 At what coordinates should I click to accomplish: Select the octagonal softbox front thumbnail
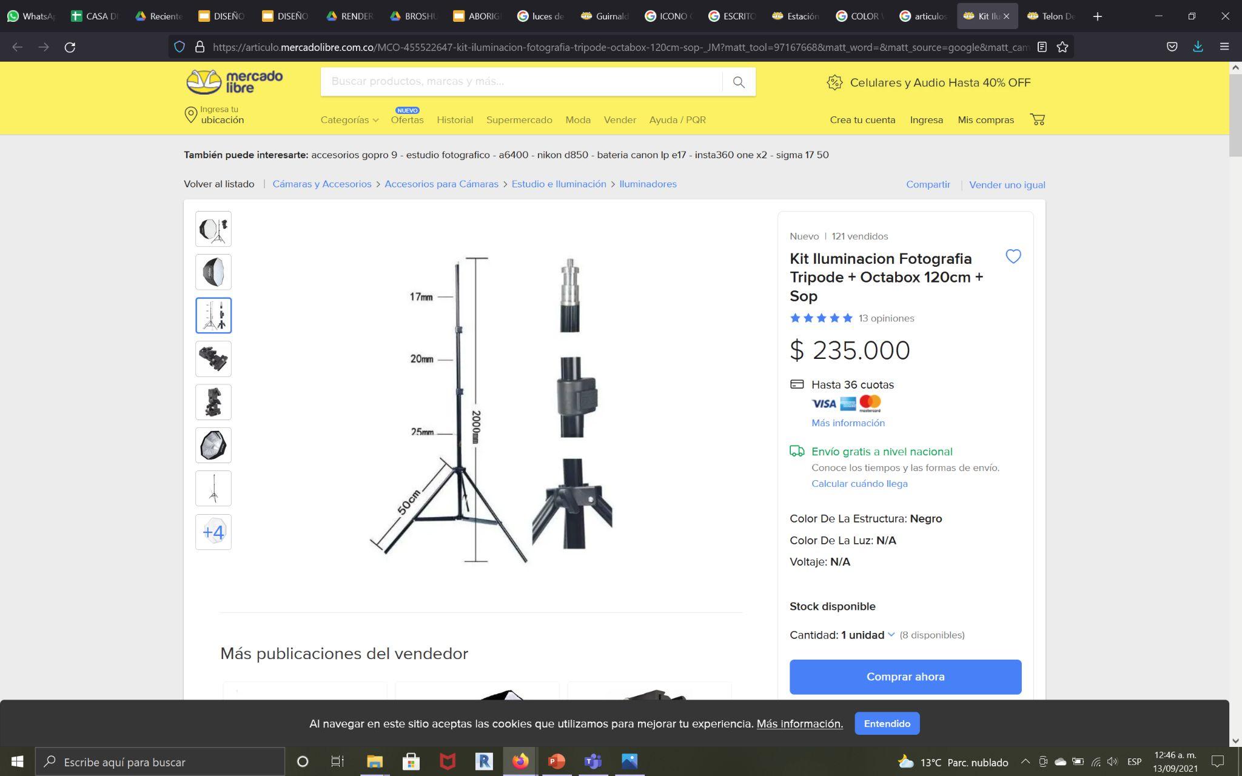tap(213, 446)
